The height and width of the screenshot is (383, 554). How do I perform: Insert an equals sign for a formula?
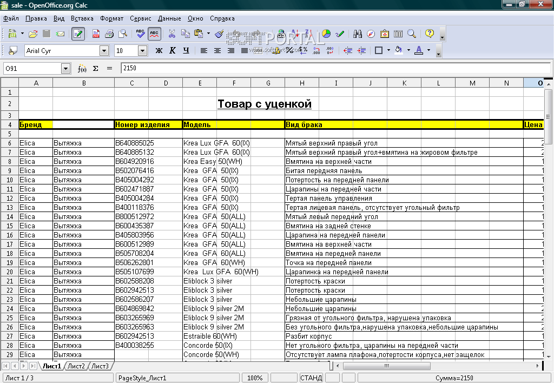pos(109,69)
